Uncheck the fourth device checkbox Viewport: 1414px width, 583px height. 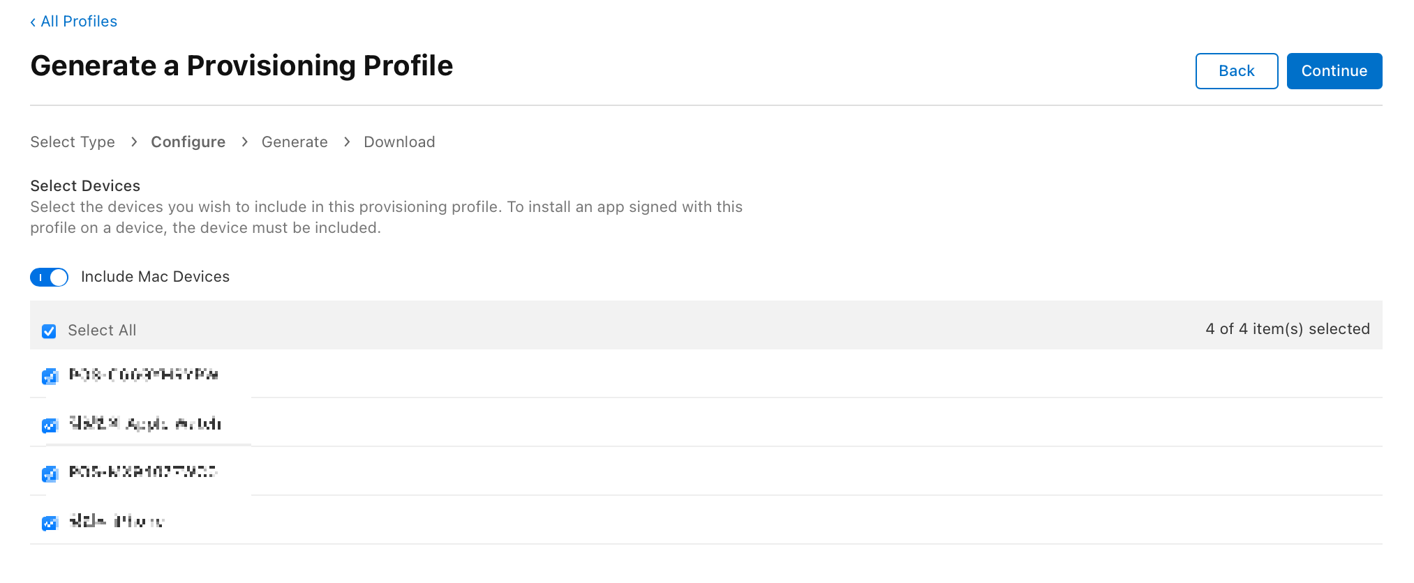(x=49, y=523)
